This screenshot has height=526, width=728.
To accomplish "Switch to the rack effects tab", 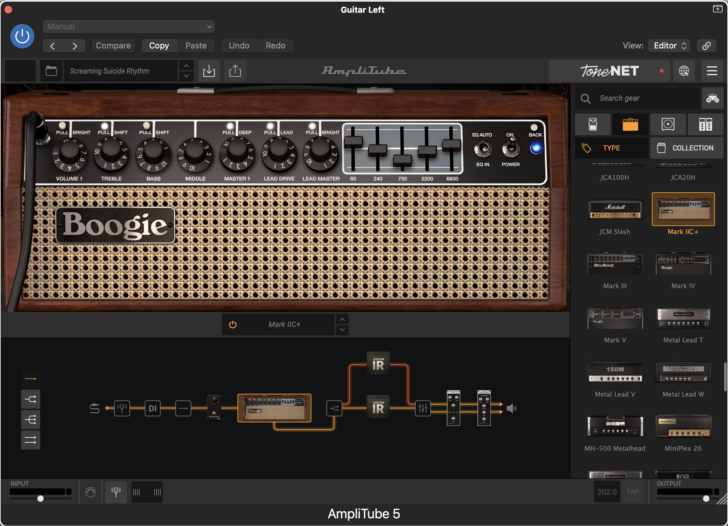I will [x=705, y=124].
